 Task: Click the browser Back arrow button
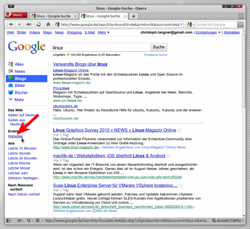11,24
